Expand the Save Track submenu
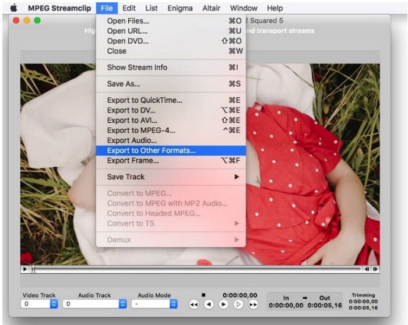 [x=171, y=177]
